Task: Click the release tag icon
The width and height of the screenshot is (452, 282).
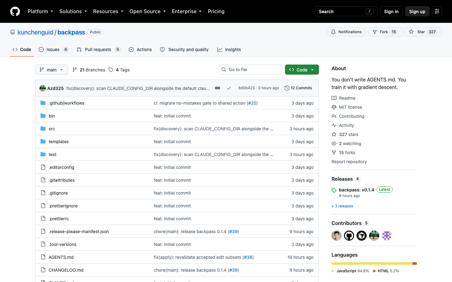Action: (x=334, y=190)
